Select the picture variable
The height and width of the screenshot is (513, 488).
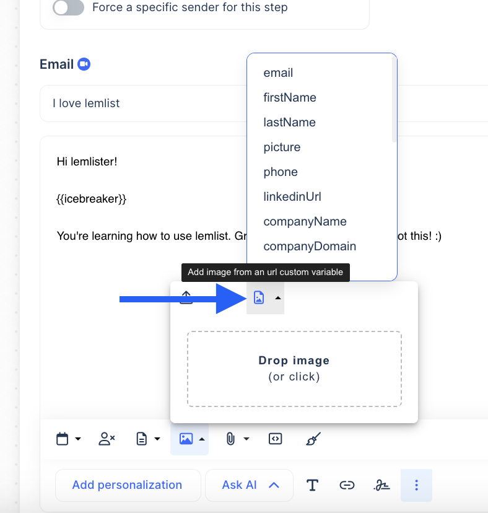coord(282,147)
